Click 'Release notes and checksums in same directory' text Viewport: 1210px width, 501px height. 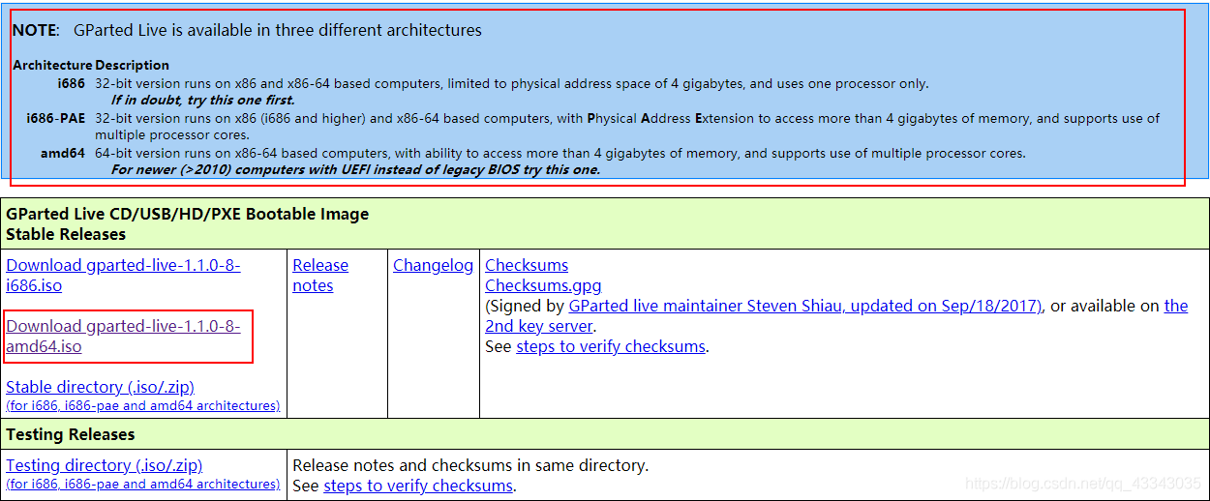click(470, 465)
